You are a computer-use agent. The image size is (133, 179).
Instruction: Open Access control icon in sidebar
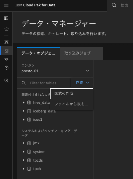6,81
